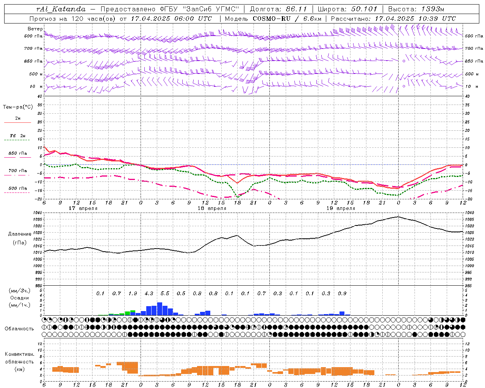Click the 18 апреля date label

pyautogui.click(x=212, y=208)
